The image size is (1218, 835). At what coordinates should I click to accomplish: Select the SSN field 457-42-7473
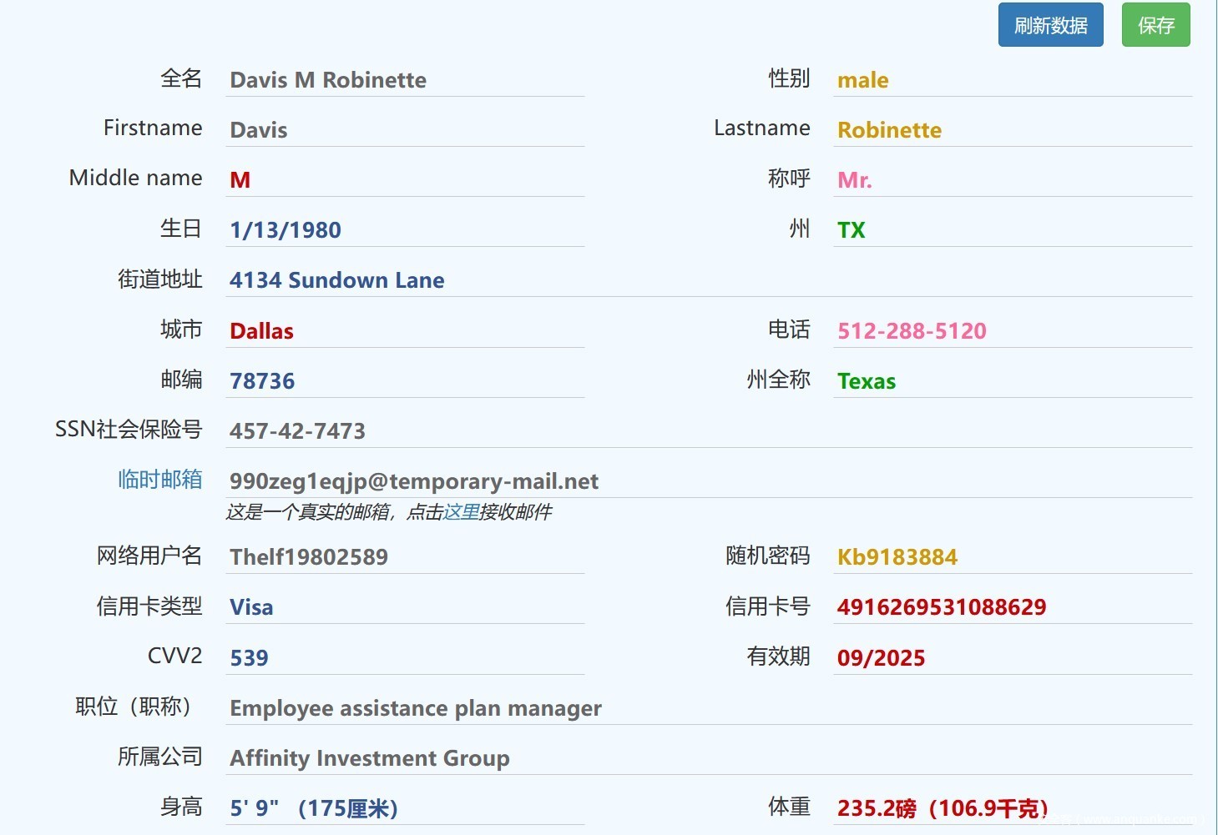click(x=708, y=431)
